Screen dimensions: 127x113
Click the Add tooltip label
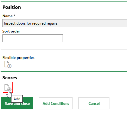[17, 99]
